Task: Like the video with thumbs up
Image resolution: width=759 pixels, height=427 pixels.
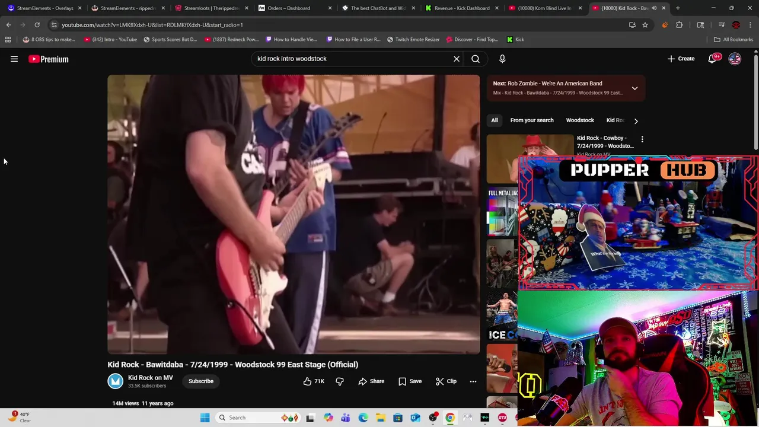Action: click(314, 381)
